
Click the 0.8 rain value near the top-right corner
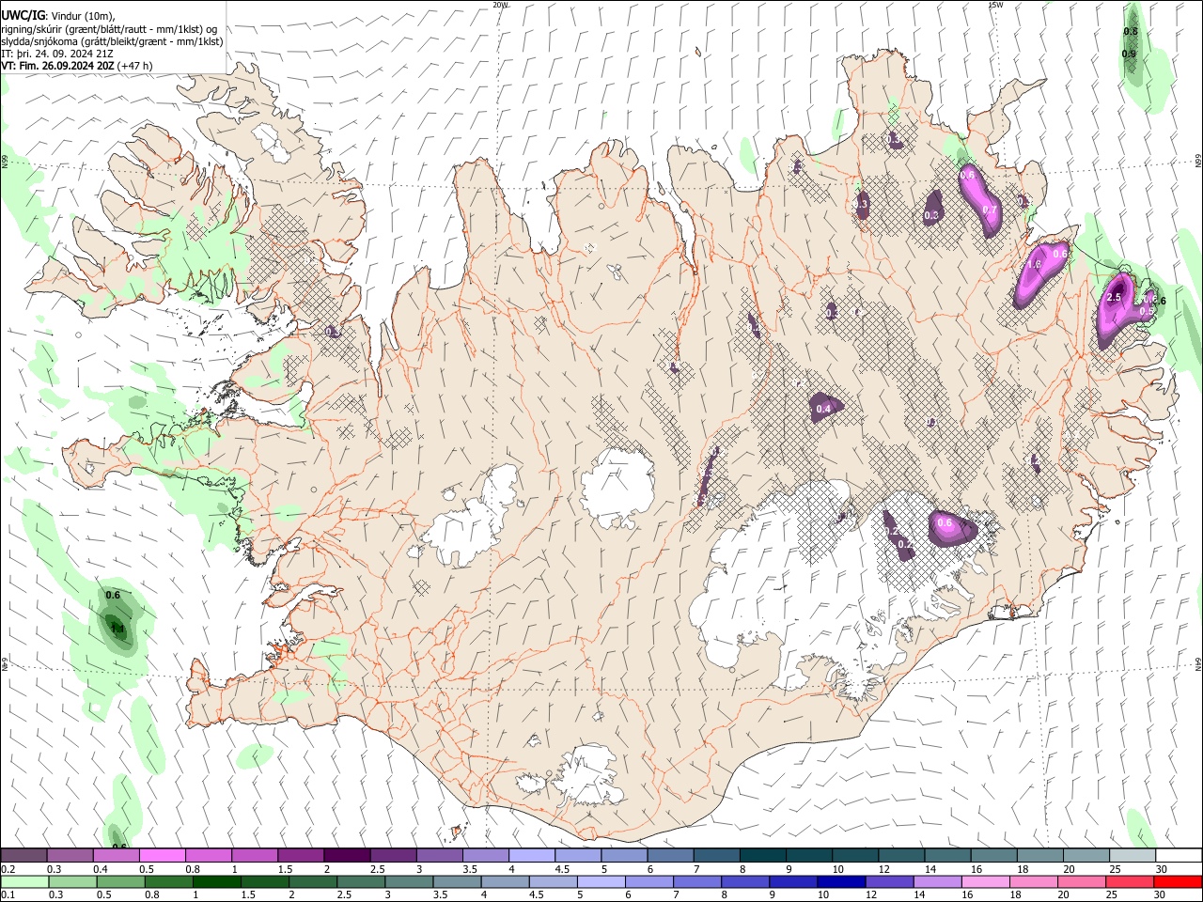click(x=1131, y=32)
